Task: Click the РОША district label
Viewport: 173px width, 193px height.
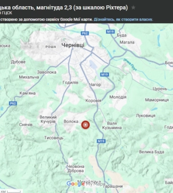Action: pyautogui.click(x=51, y=47)
